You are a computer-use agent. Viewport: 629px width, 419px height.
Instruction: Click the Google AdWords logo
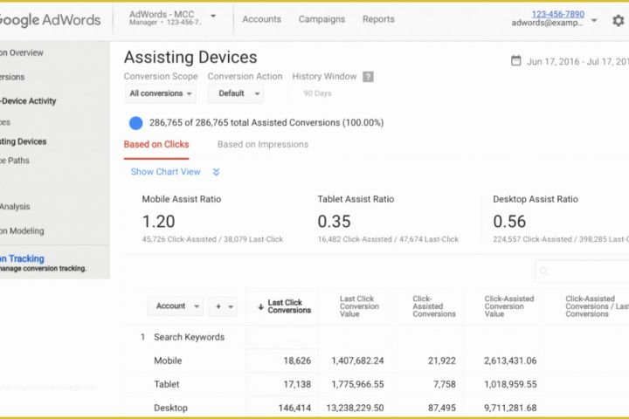[x=49, y=20]
